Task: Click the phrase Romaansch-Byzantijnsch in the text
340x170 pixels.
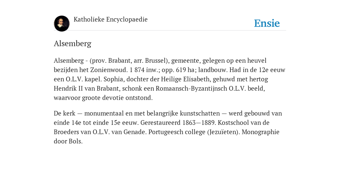Action: click(x=192, y=88)
